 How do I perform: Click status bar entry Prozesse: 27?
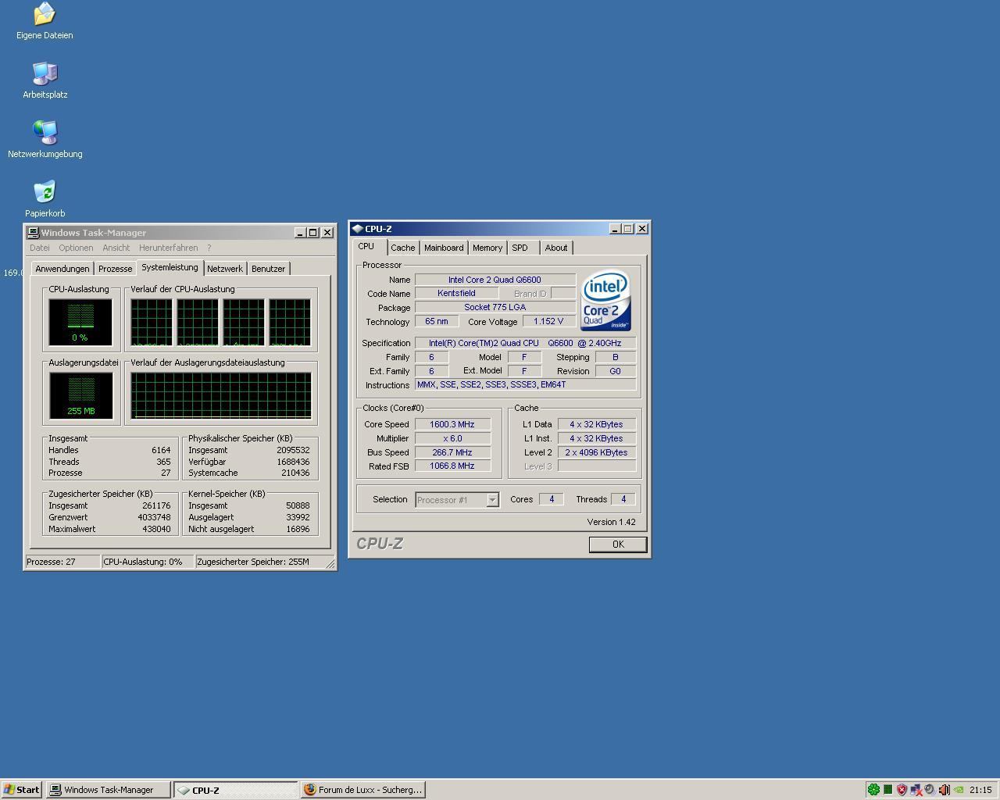pos(62,562)
